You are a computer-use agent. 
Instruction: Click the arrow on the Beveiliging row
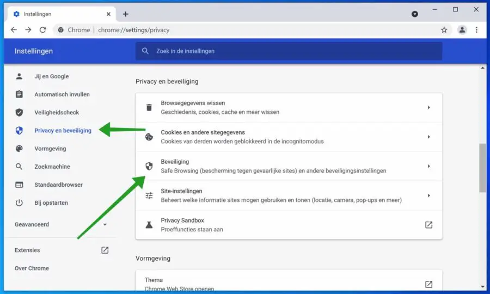point(429,166)
